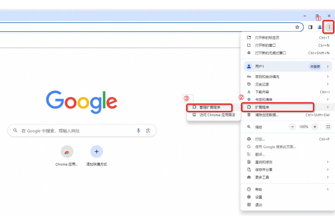Focus the Google search input box
335x216 pixels.
(82, 130)
